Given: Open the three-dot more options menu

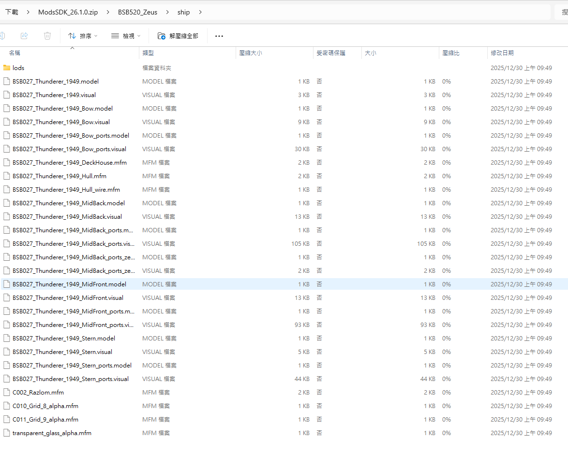Looking at the screenshot, I should [219, 36].
